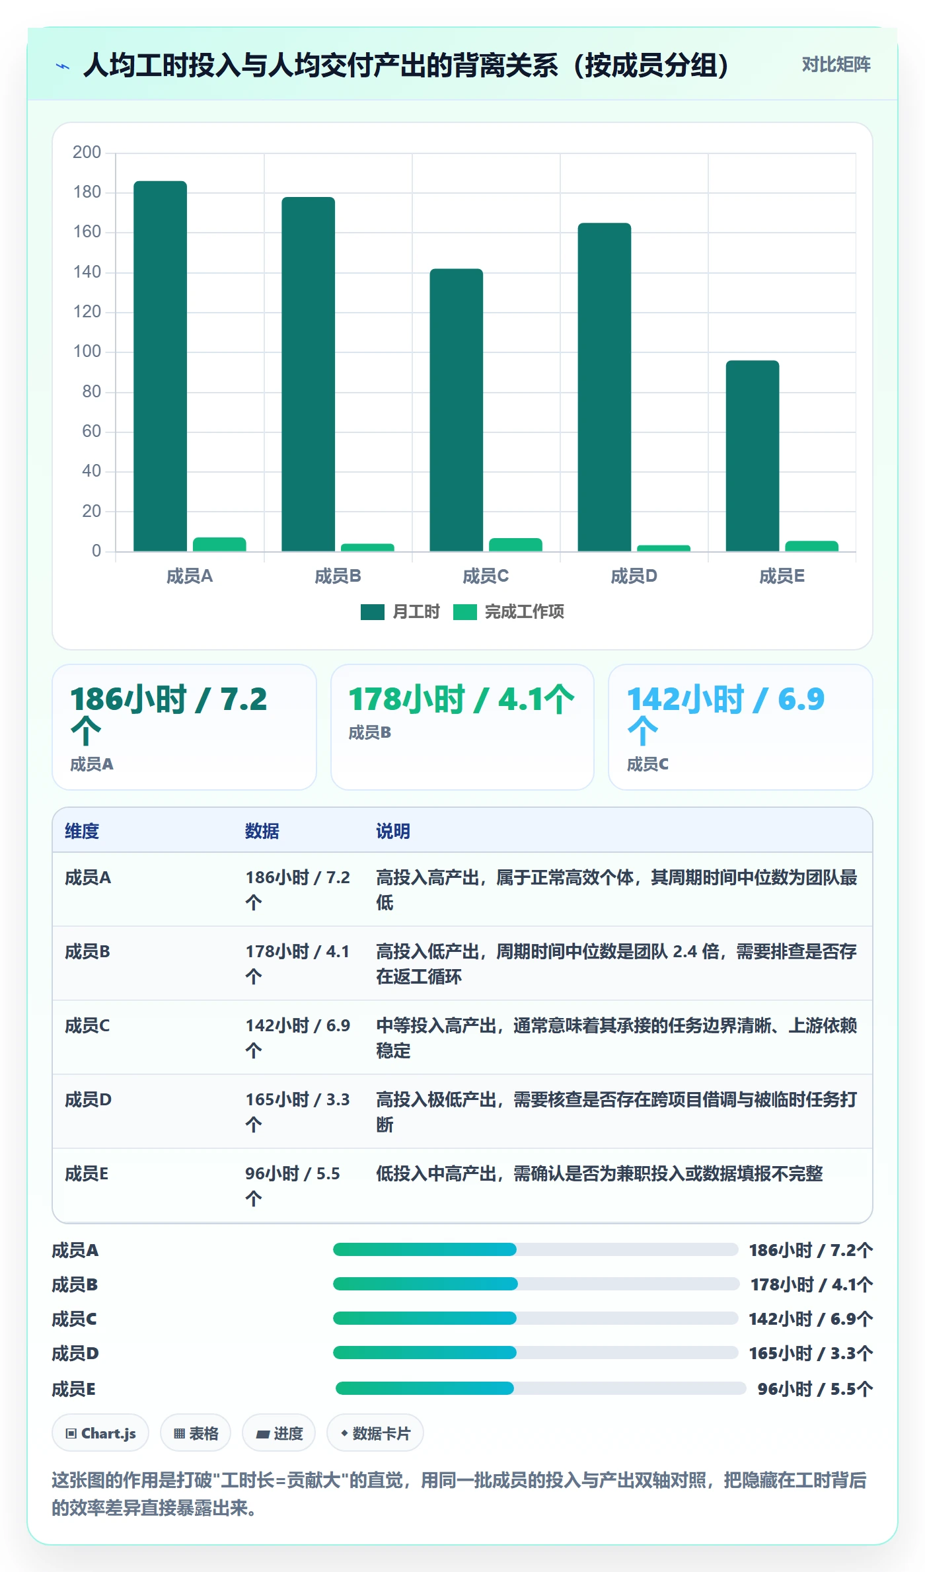Select the 成员B axis label
The image size is (925, 1572).
click(338, 576)
